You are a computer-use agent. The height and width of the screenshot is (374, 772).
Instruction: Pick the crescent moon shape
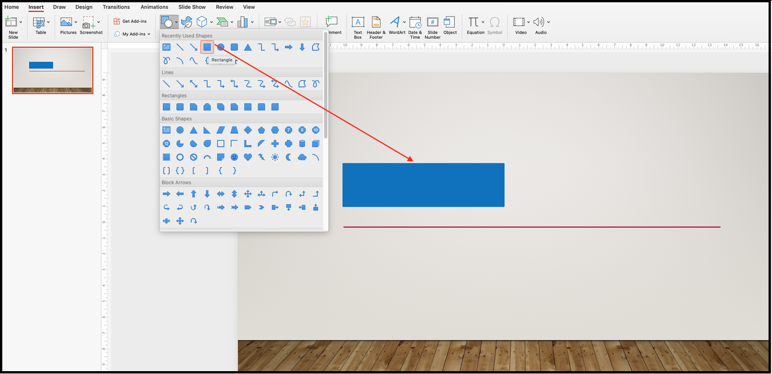click(x=288, y=157)
